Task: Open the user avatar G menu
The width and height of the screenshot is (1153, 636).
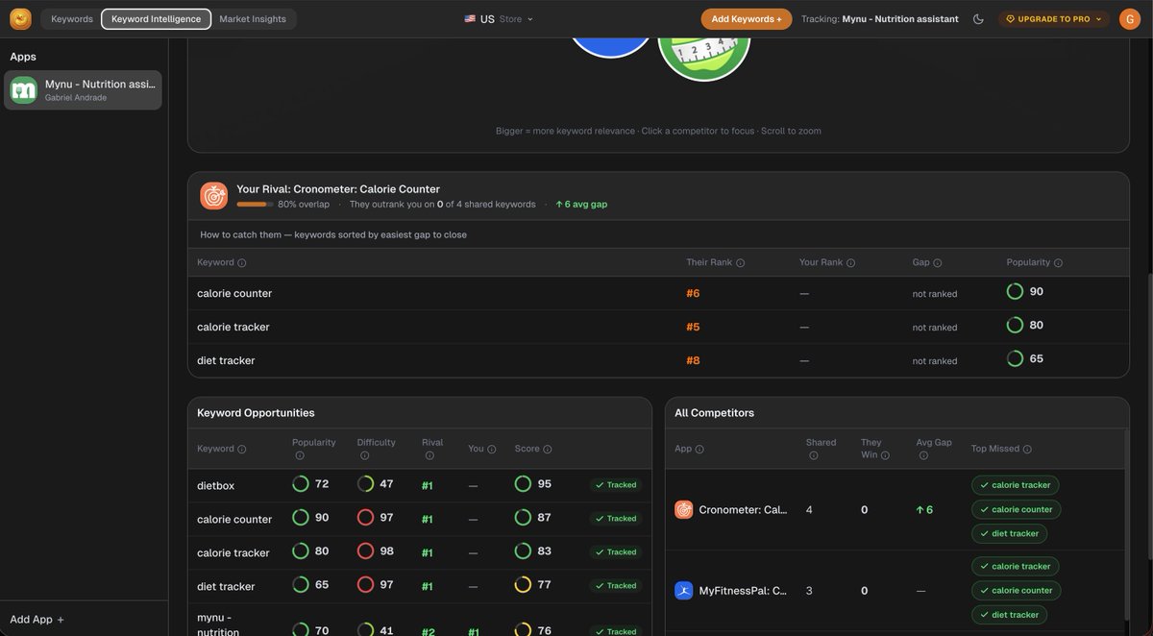Action: point(1129,19)
